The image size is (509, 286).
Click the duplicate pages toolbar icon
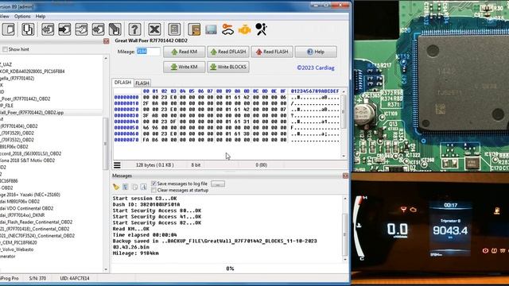28,29
